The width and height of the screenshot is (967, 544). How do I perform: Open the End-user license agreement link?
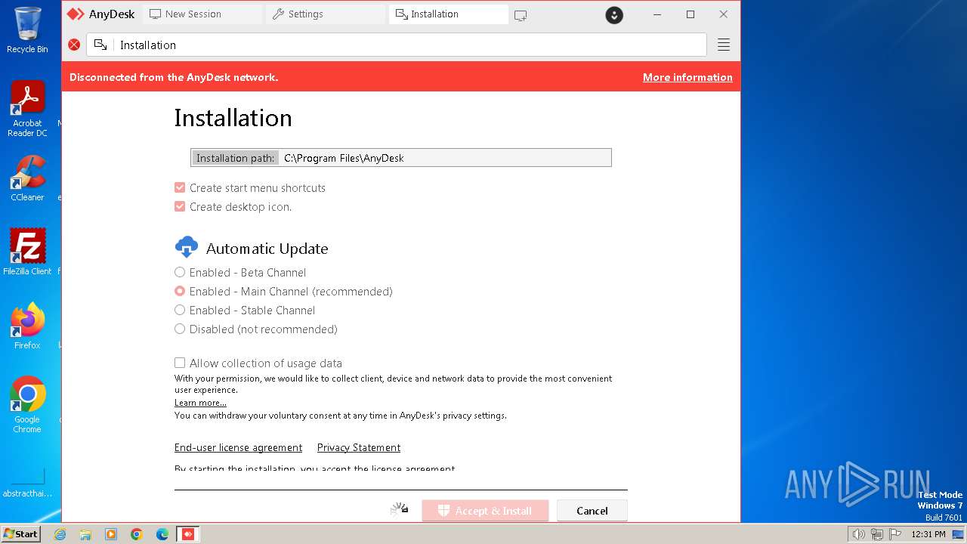click(x=238, y=447)
